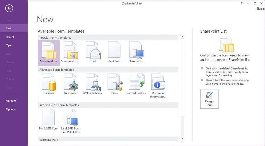Pick the Blank 2010 Form template
Screen dimensions: 265x146
pyautogui.click(x=49, y=119)
